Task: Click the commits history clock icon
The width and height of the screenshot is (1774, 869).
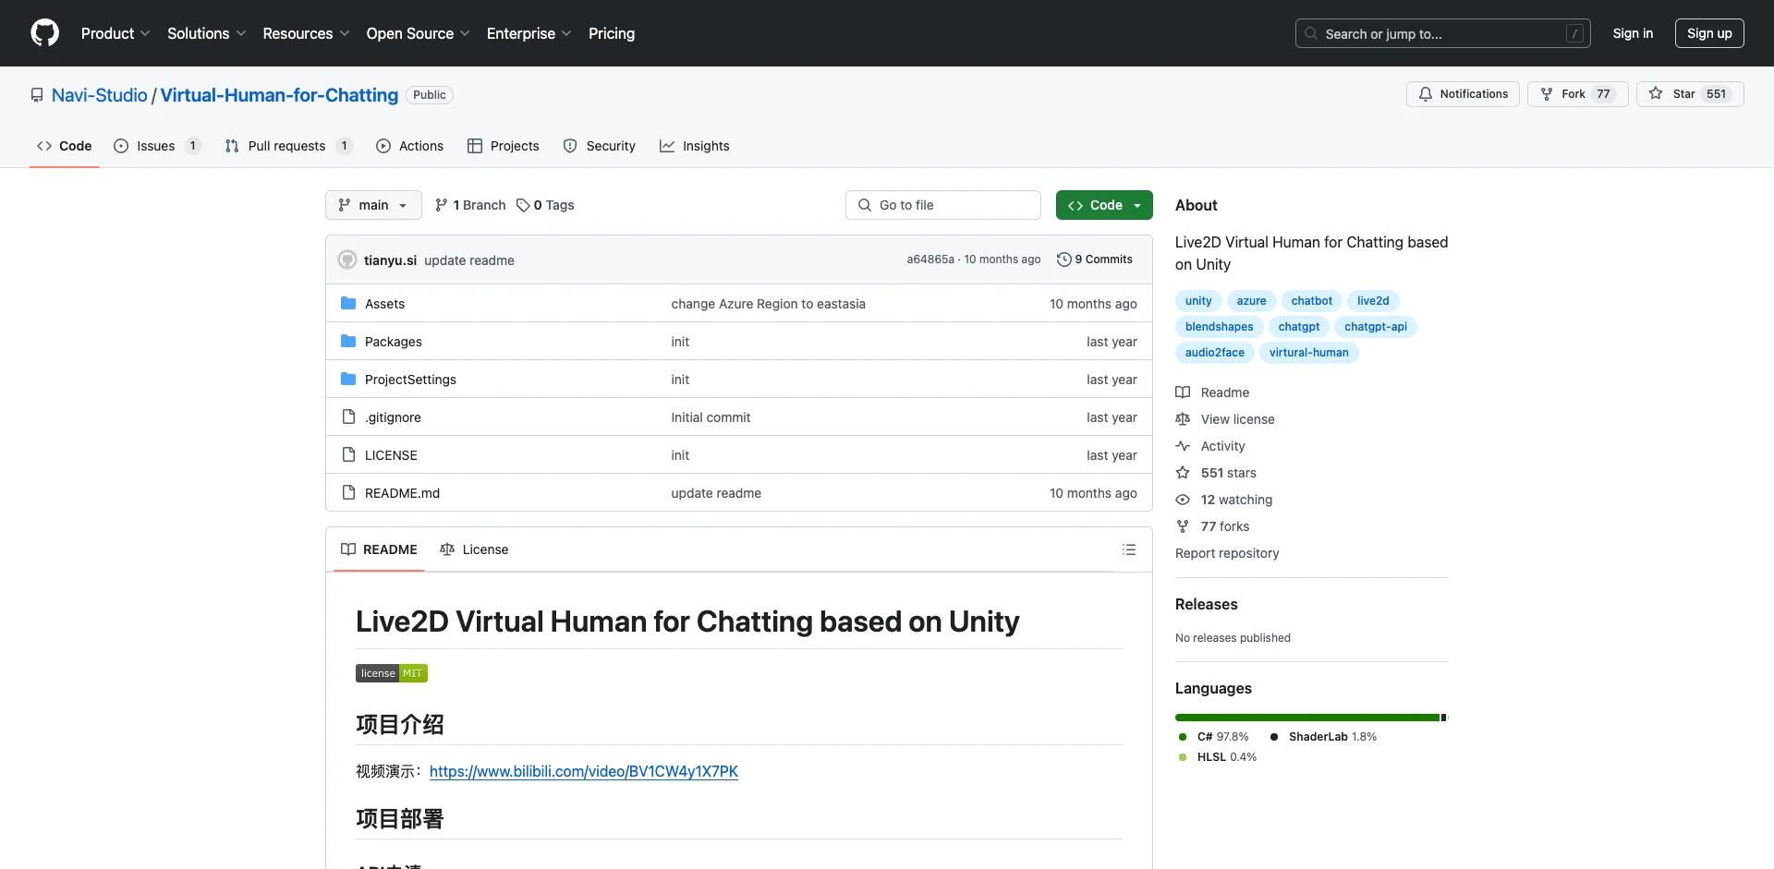Action: 1064,259
